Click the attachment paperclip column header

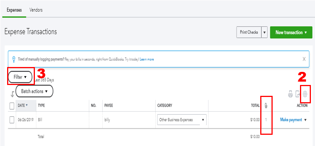(266, 106)
